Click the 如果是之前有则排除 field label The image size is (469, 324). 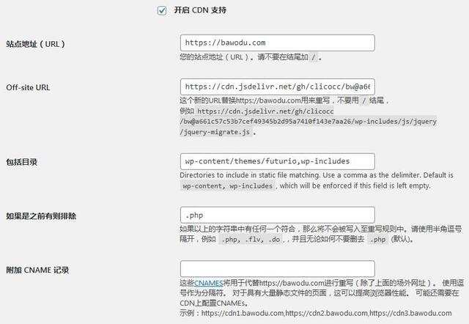(41, 216)
